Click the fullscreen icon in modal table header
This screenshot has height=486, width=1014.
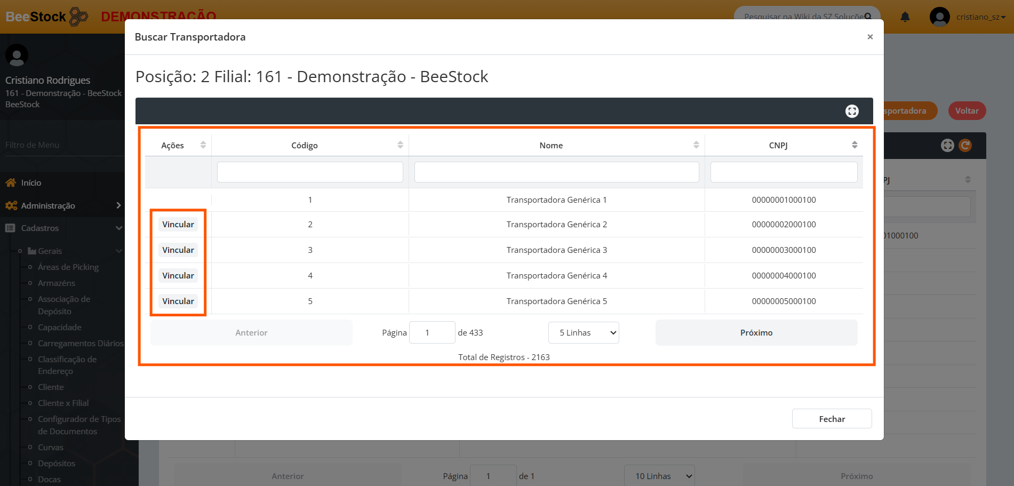(x=852, y=111)
